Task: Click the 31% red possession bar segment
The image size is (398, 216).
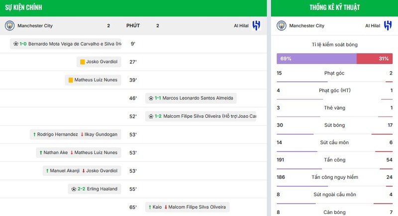Action: [375, 59]
